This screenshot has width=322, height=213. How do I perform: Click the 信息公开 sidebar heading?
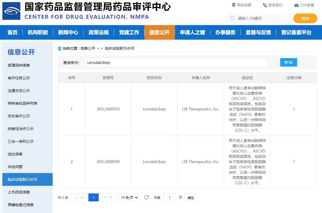tap(21, 52)
